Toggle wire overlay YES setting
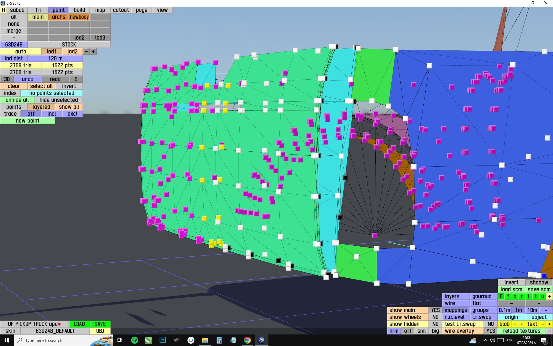The height and width of the screenshot is (346, 553). click(x=490, y=331)
